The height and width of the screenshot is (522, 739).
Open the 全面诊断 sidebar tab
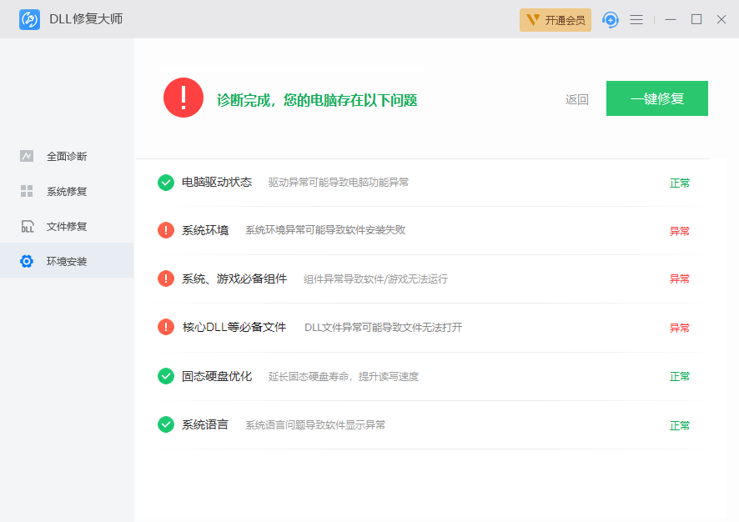(67, 156)
